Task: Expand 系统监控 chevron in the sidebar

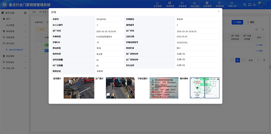Action: pyautogui.click(x=25, y=62)
